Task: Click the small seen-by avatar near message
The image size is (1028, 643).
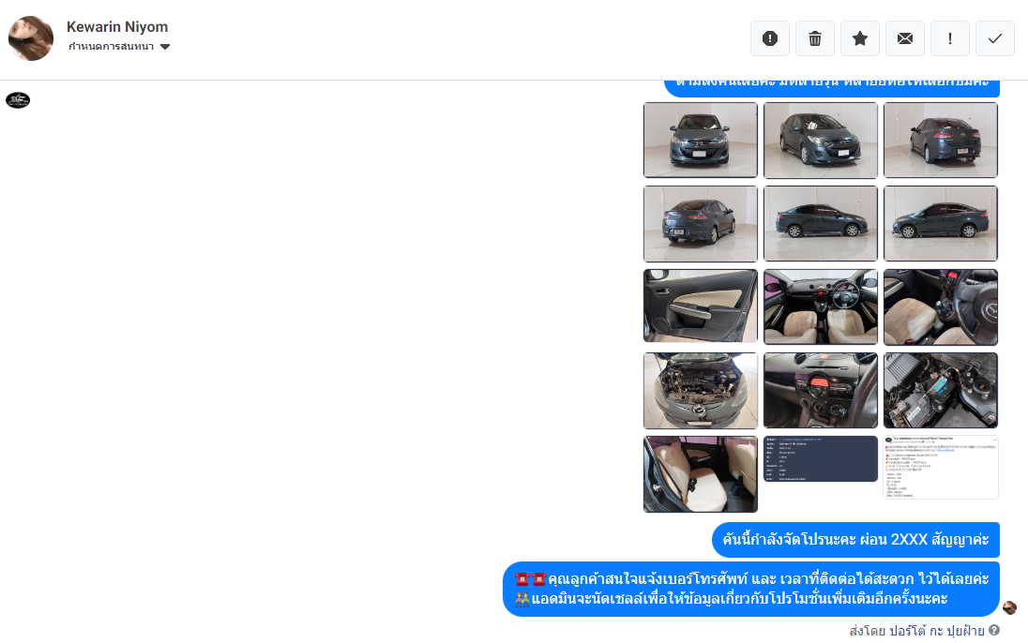Action: click(x=1009, y=607)
